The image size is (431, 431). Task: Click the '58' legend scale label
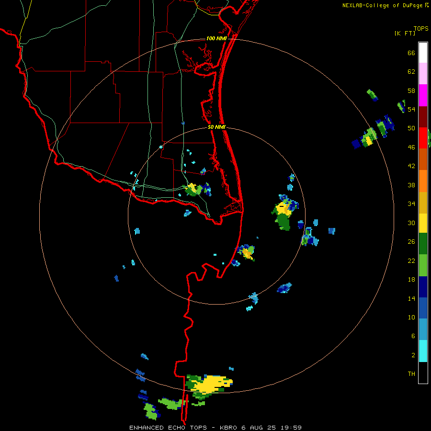click(x=411, y=91)
